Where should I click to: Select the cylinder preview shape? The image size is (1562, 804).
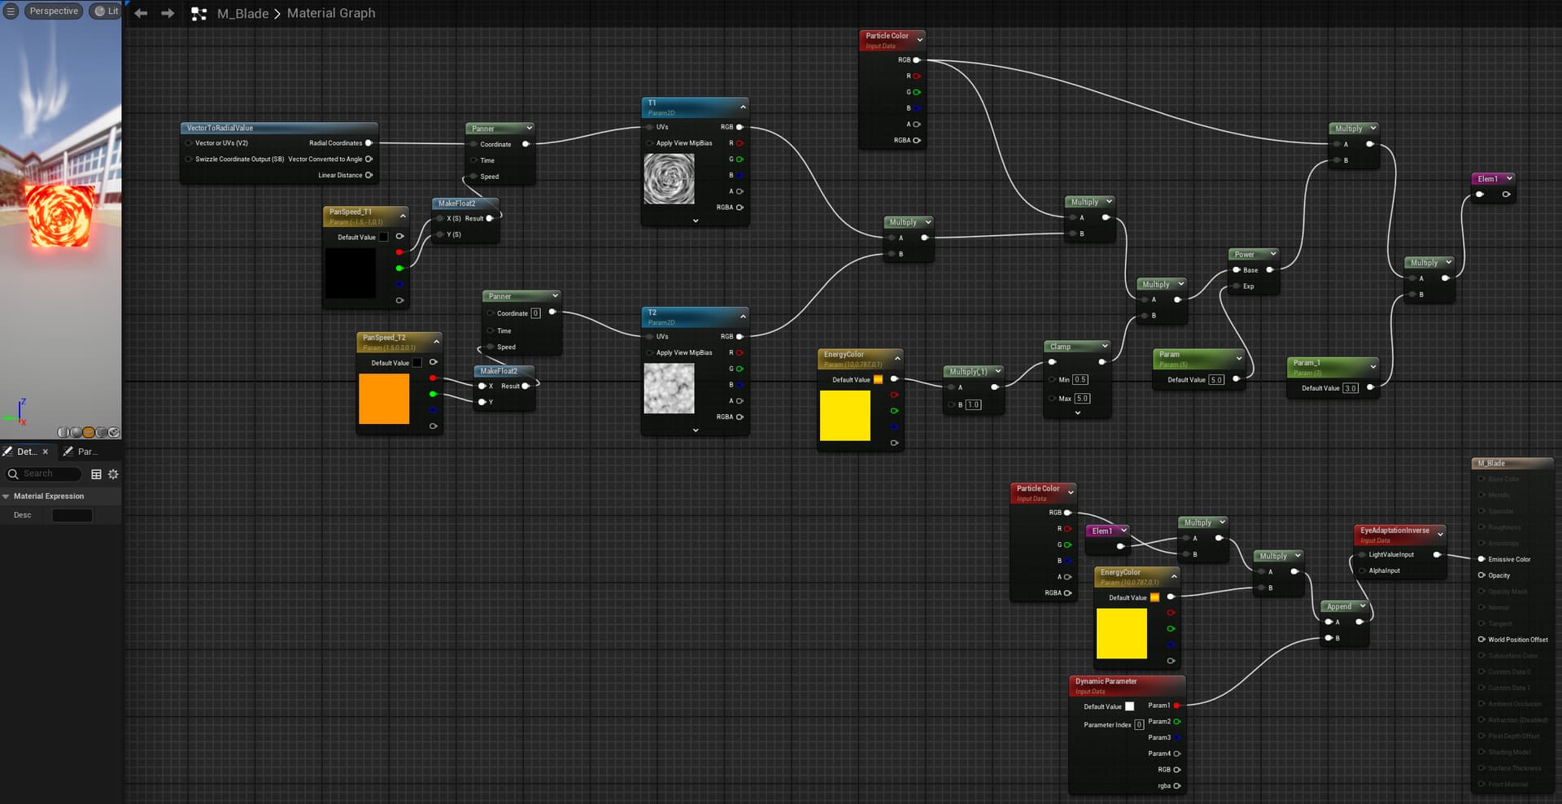[64, 432]
